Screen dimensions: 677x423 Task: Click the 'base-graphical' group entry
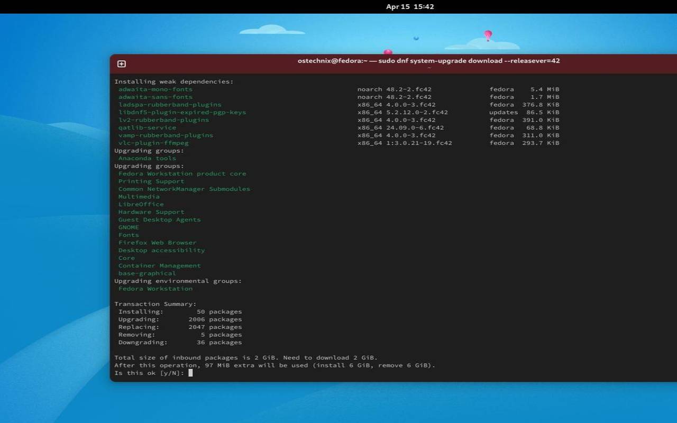[x=147, y=273]
